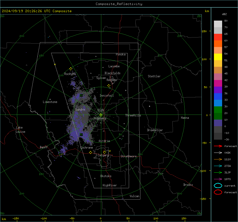Viewport: 238px width, 222px height.
Task: Click the Banff label
Action: pos(44,147)
